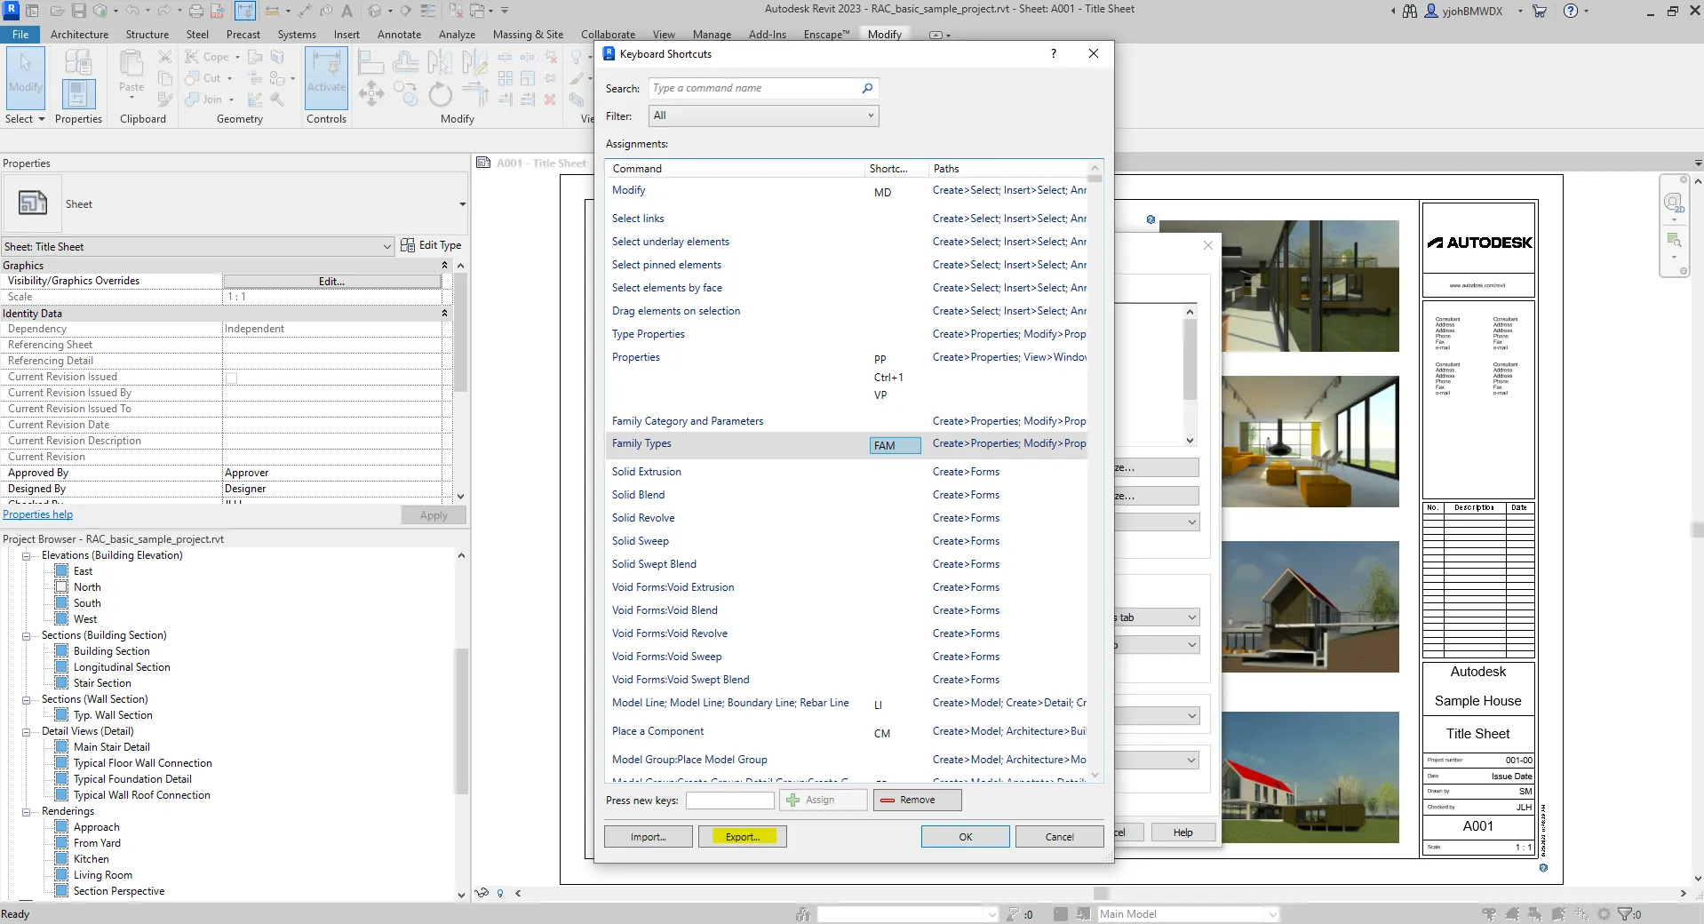Screen dimensions: 1704x924
Task: Open the Properties help link
Action: pos(37,514)
